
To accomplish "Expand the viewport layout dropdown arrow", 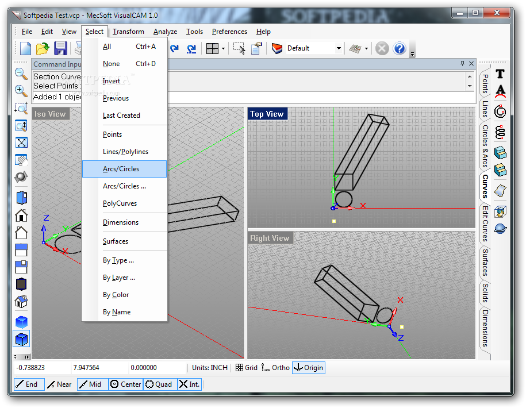I will pyautogui.click(x=224, y=49).
